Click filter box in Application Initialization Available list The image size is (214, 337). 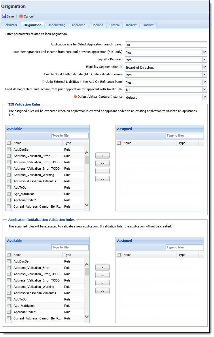[x=70, y=247]
